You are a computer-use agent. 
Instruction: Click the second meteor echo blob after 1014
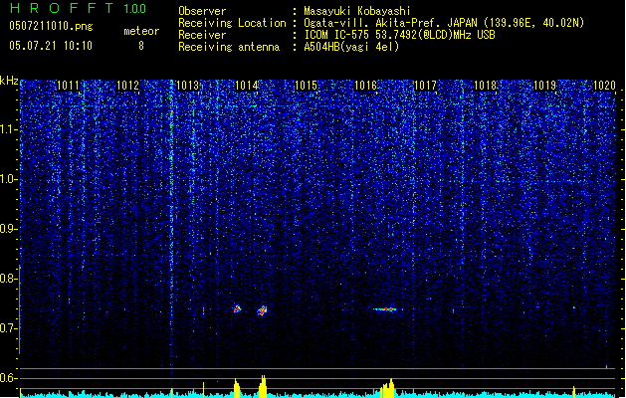[263, 310]
